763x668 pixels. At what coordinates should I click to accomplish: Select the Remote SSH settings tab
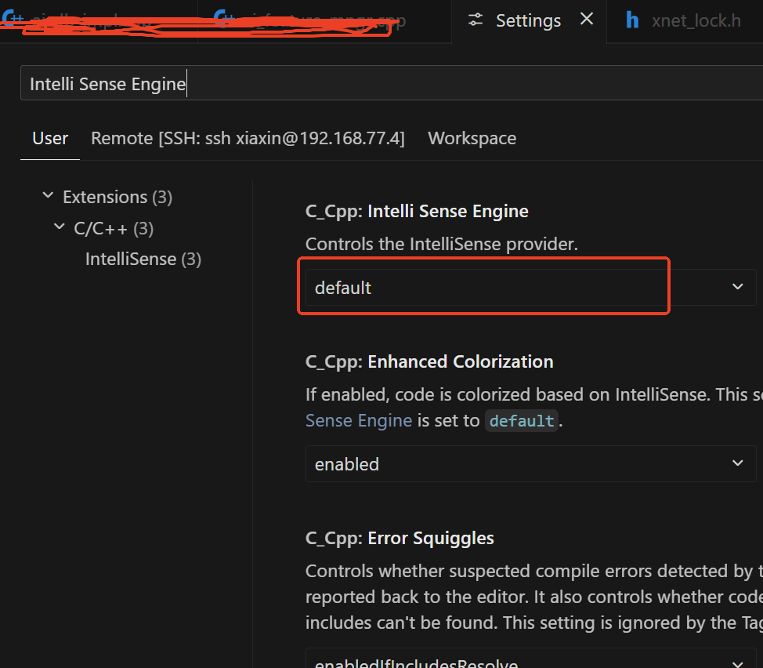coord(248,138)
